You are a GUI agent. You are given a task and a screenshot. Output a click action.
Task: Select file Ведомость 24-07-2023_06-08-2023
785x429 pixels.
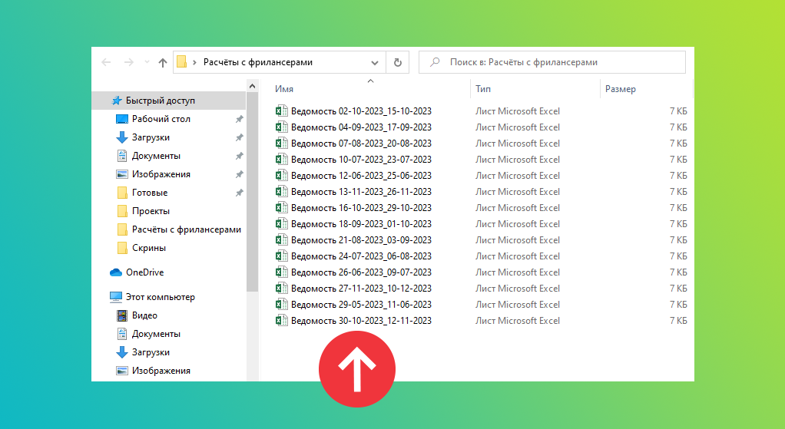pyautogui.click(x=361, y=256)
